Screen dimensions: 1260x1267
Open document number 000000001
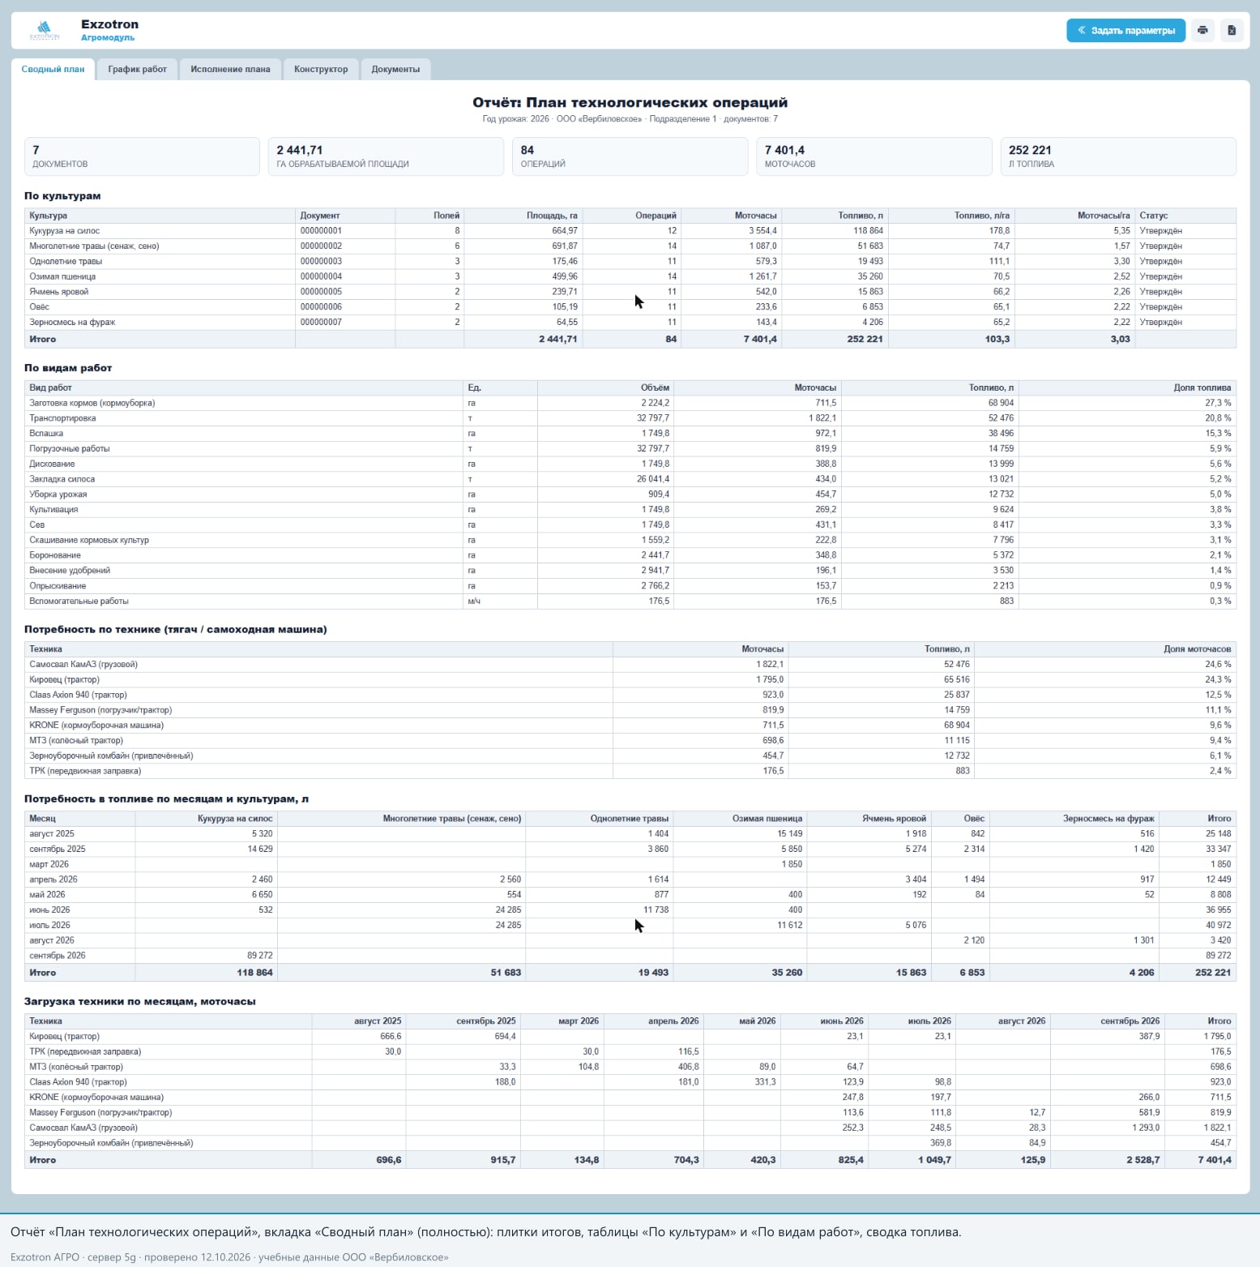[x=321, y=231]
